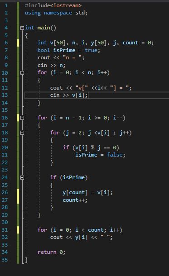Viewport: 169px width, 276px height.
Task: Click line number 13 in the gutter
Action: coord(5,95)
